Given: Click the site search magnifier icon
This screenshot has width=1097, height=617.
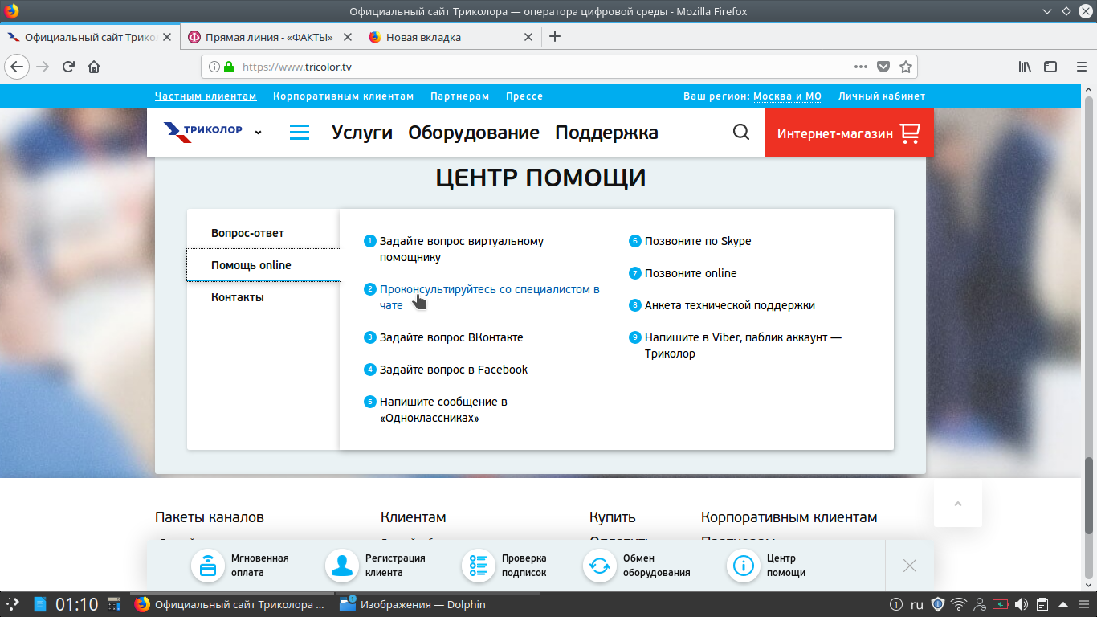Looking at the screenshot, I should point(740,133).
